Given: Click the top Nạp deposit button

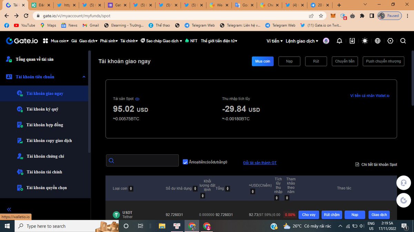Looking at the screenshot, I should pyautogui.click(x=289, y=61).
